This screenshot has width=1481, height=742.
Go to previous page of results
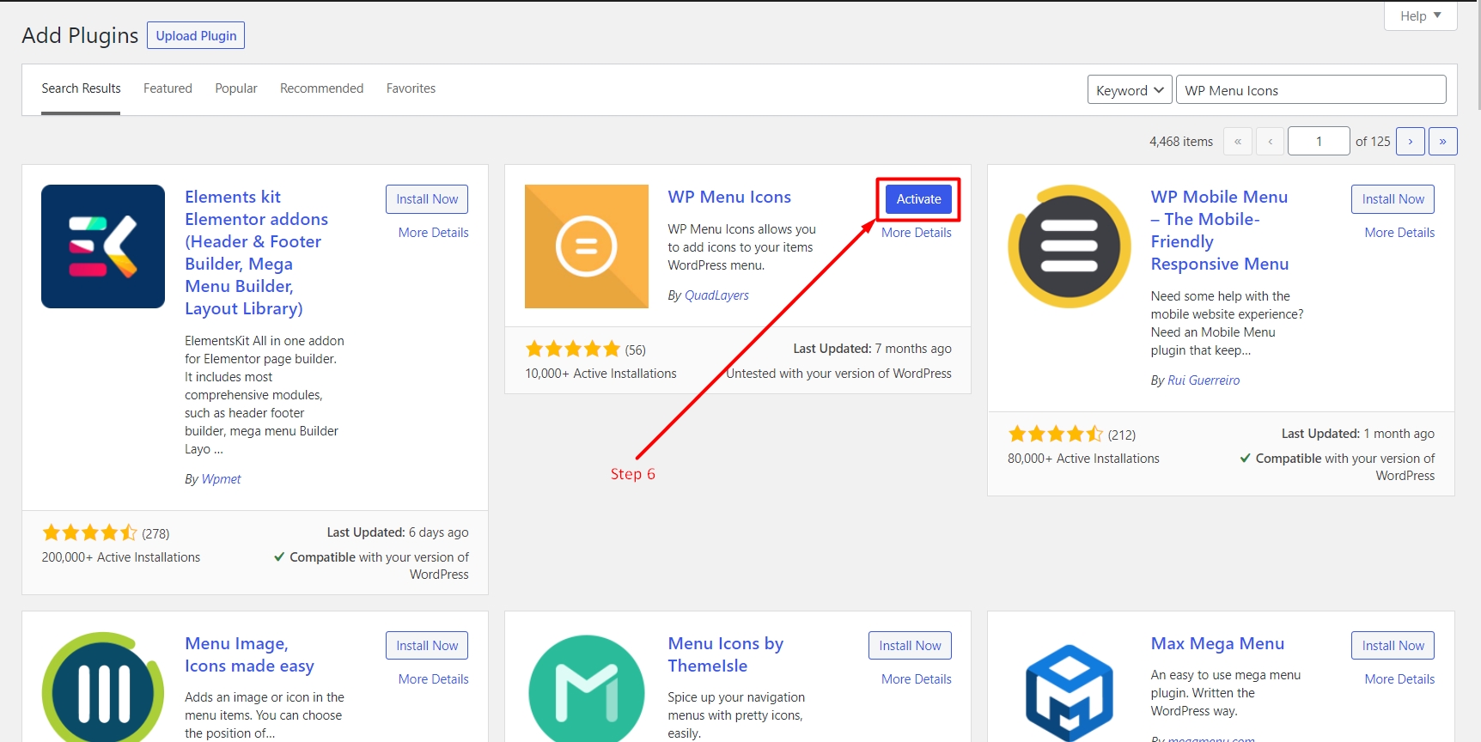click(1270, 141)
